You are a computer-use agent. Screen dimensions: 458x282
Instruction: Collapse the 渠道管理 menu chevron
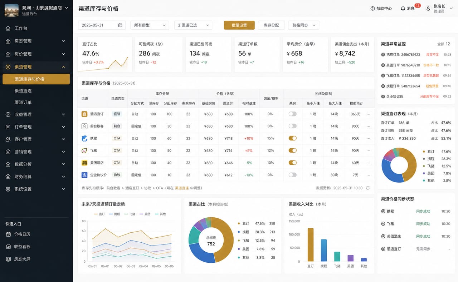(63, 67)
